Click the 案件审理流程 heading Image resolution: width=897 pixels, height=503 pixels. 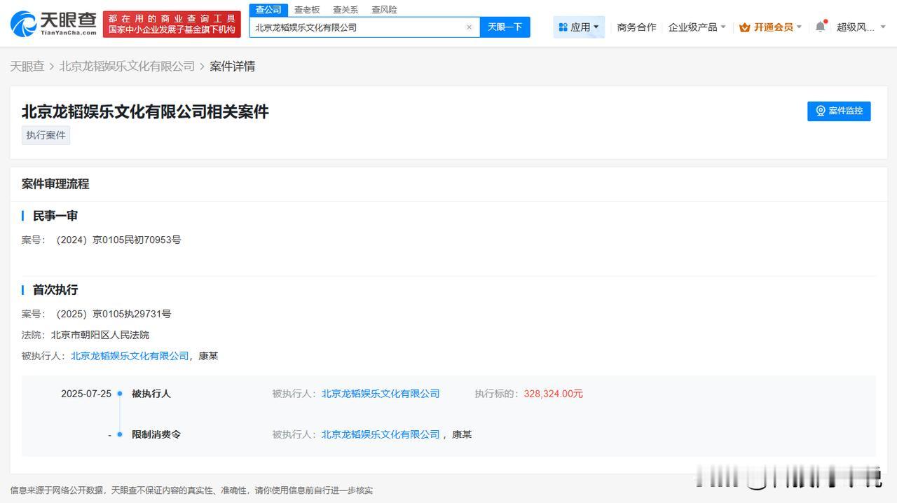point(55,184)
